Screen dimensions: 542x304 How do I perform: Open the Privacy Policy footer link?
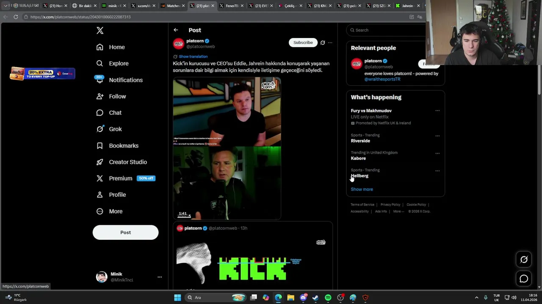[x=390, y=205]
